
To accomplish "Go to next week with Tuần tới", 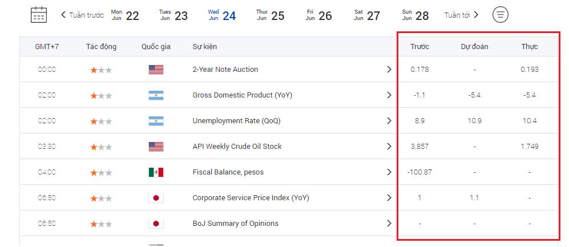I will pyautogui.click(x=461, y=15).
